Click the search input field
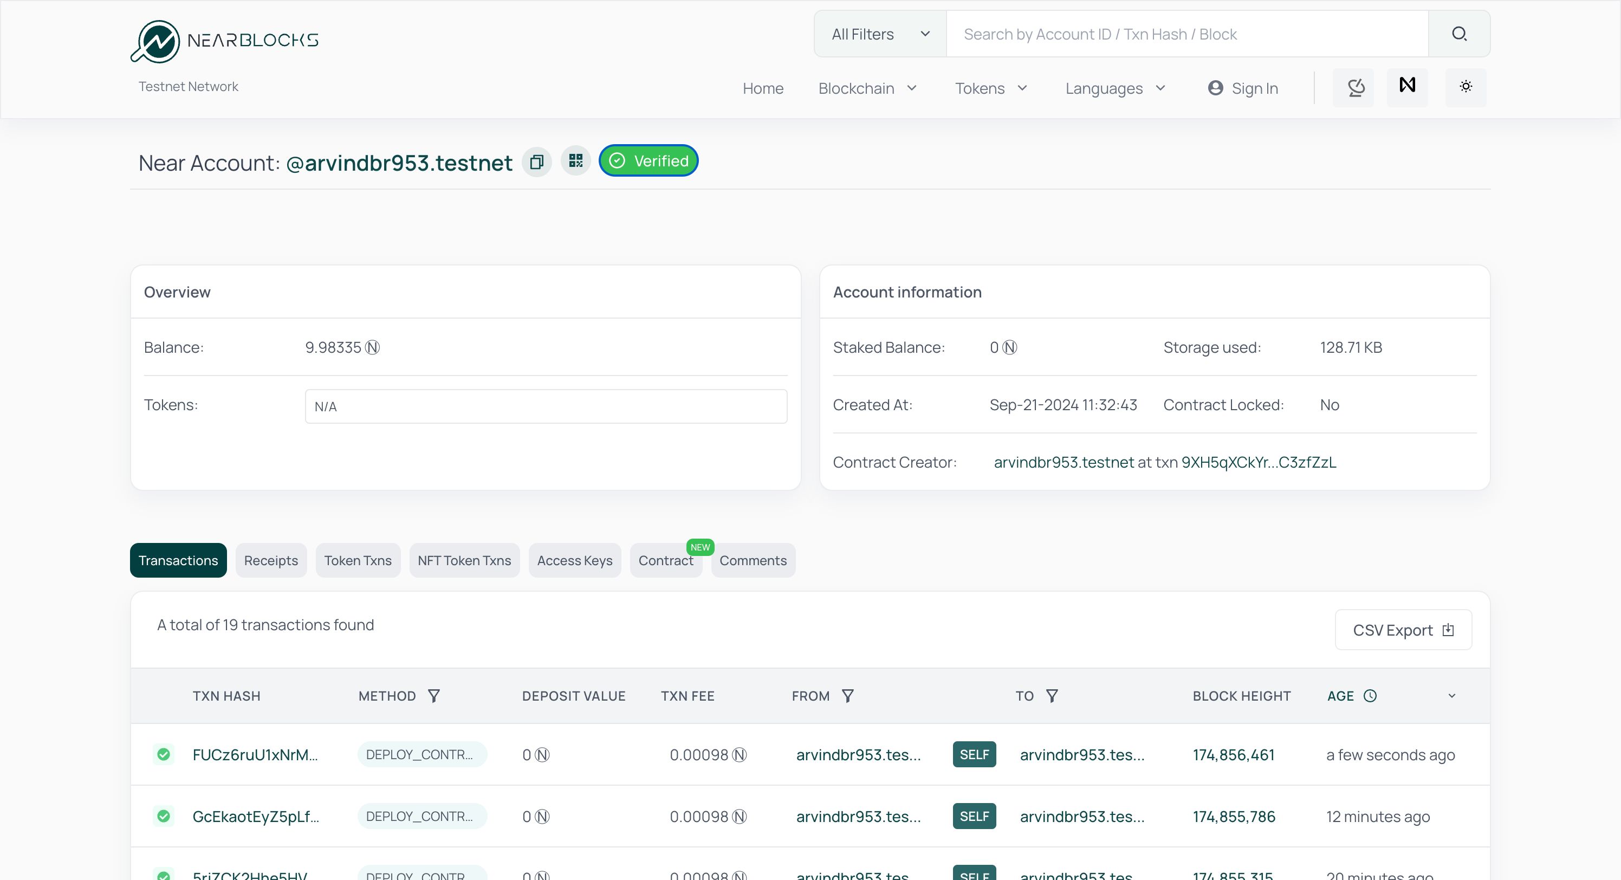This screenshot has width=1621, height=880. click(1188, 34)
